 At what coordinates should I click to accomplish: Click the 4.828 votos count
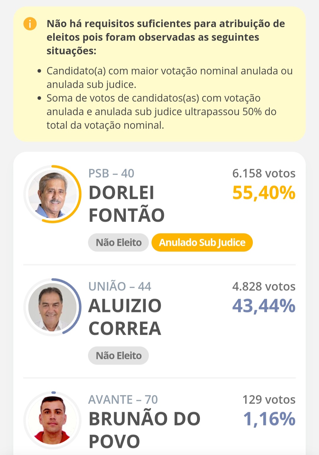[264, 287]
